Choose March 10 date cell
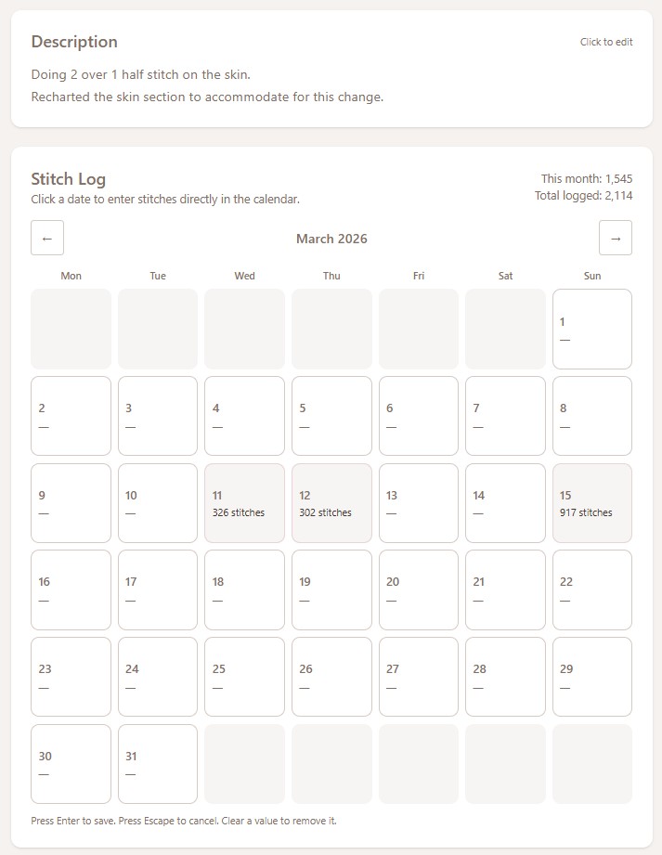The height and width of the screenshot is (855, 662). tap(158, 503)
